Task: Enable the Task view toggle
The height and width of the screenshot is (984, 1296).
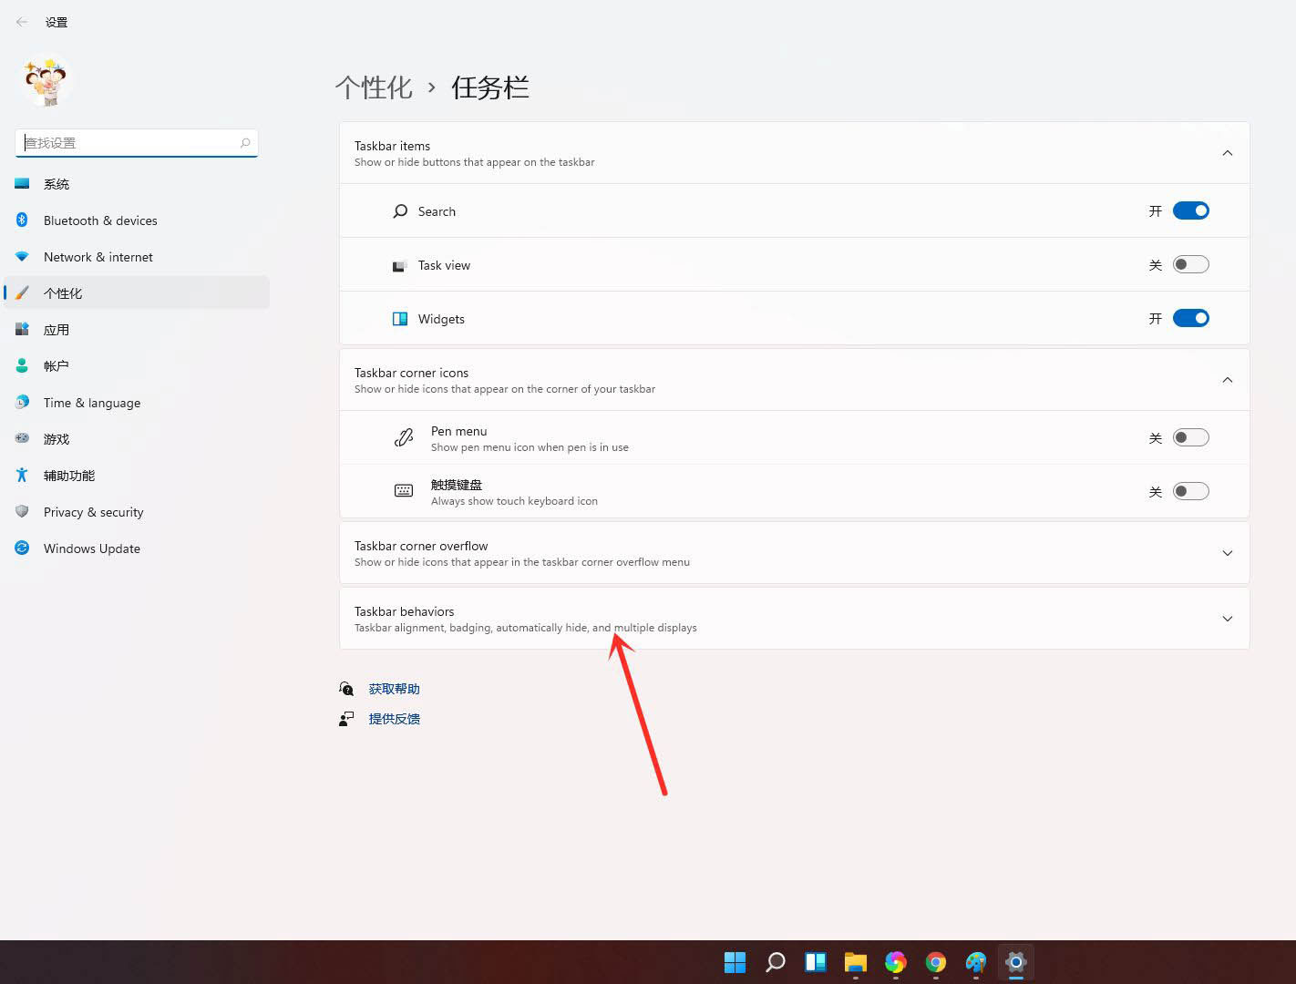Action: tap(1190, 263)
